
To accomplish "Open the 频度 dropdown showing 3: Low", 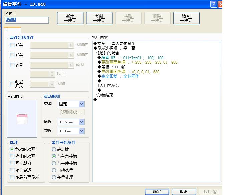I will (71, 131).
